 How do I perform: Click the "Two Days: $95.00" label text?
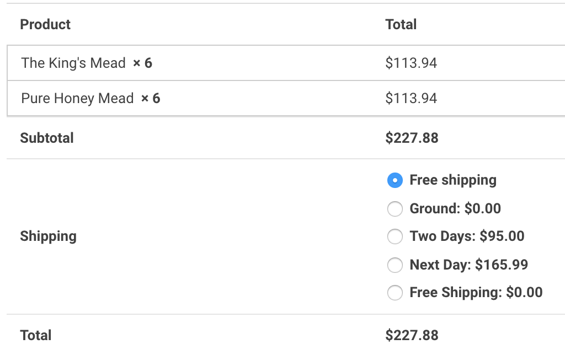click(x=467, y=236)
